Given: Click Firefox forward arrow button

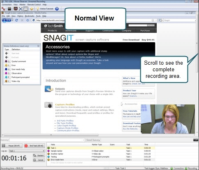Looking at the screenshot, I should click(x=9, y=20).
